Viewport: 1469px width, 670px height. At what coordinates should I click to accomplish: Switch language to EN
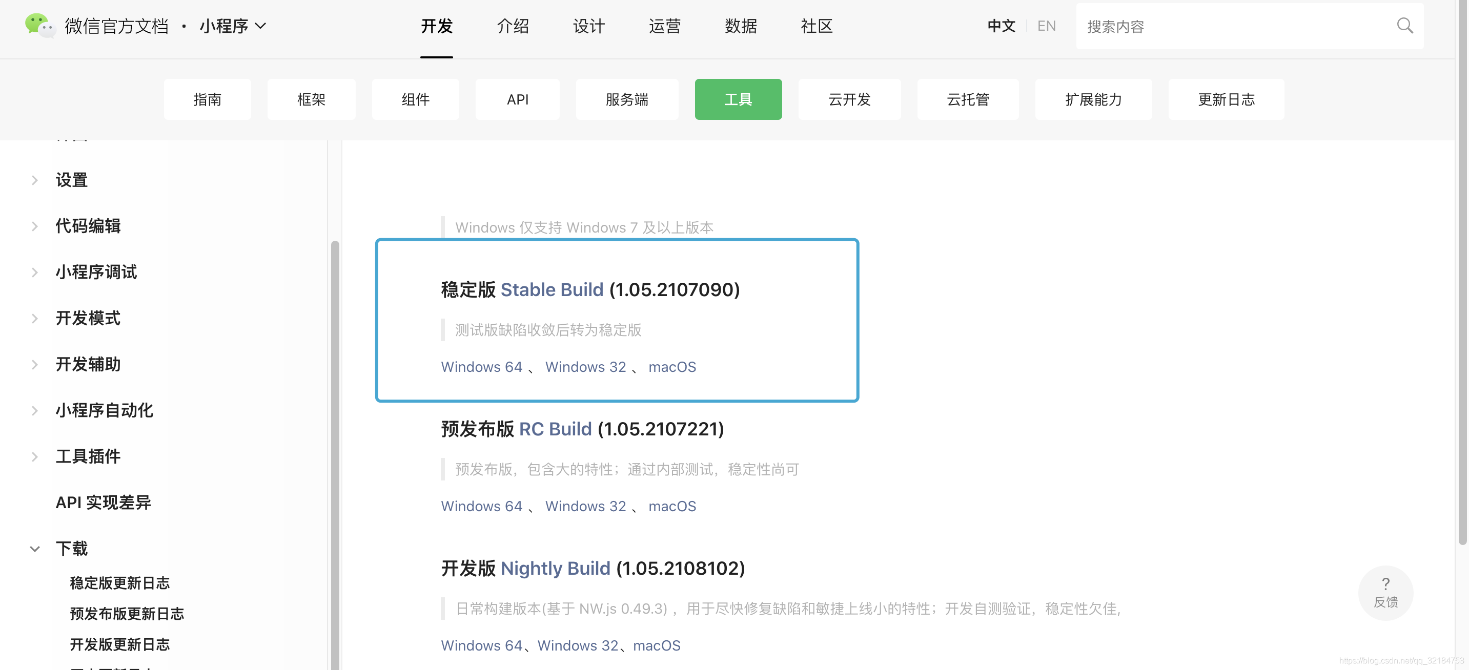[x=1047, y=26]
